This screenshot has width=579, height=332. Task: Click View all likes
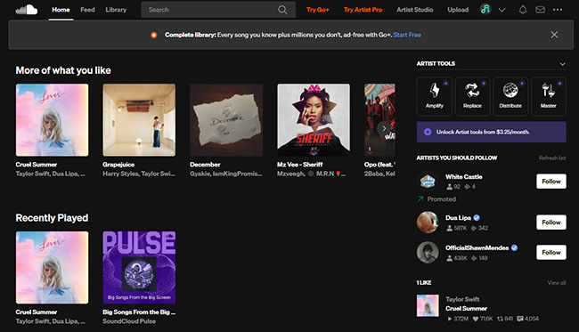[x=557, y=282]
